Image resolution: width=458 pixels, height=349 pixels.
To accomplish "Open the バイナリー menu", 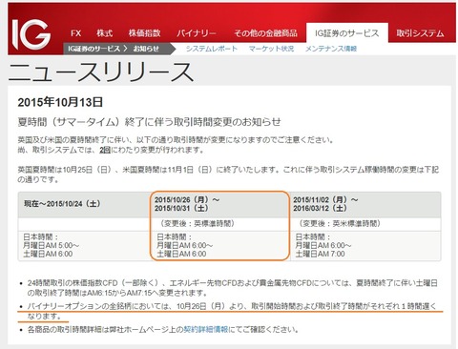I will click(197, 33).
